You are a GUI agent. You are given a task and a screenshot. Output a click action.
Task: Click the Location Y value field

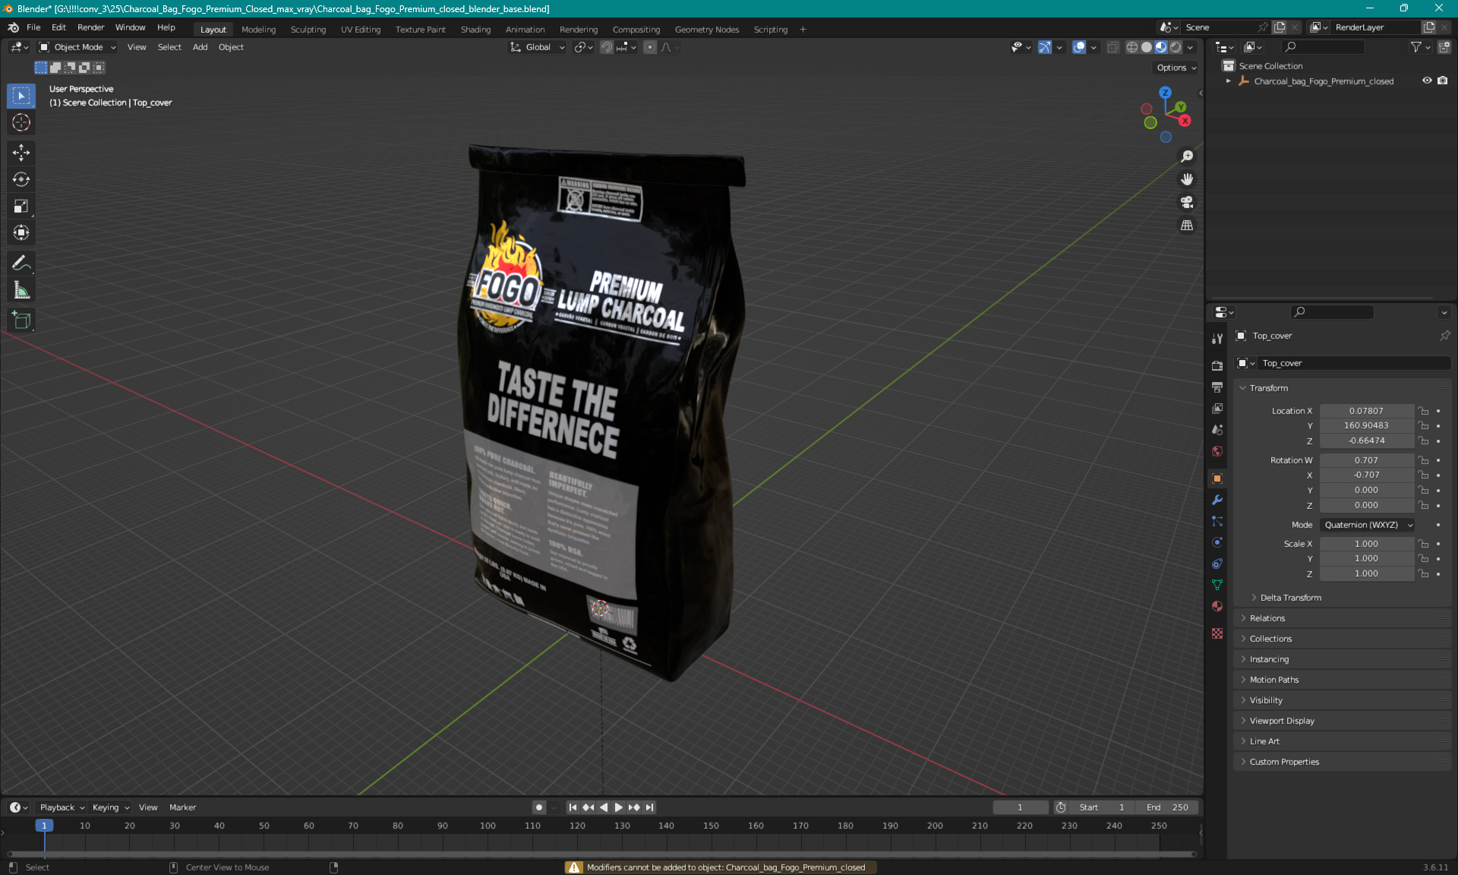pos(1366,426)
